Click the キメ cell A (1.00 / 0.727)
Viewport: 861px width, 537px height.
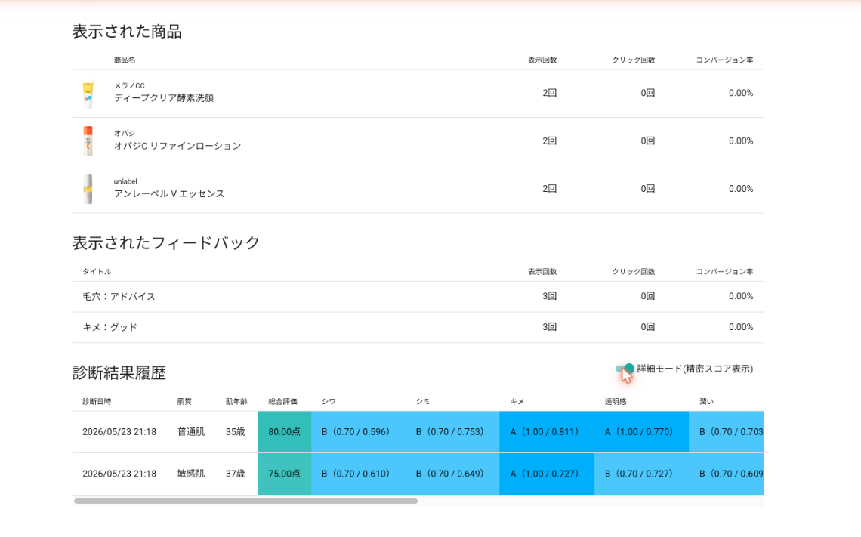click(x=547, y=474)
